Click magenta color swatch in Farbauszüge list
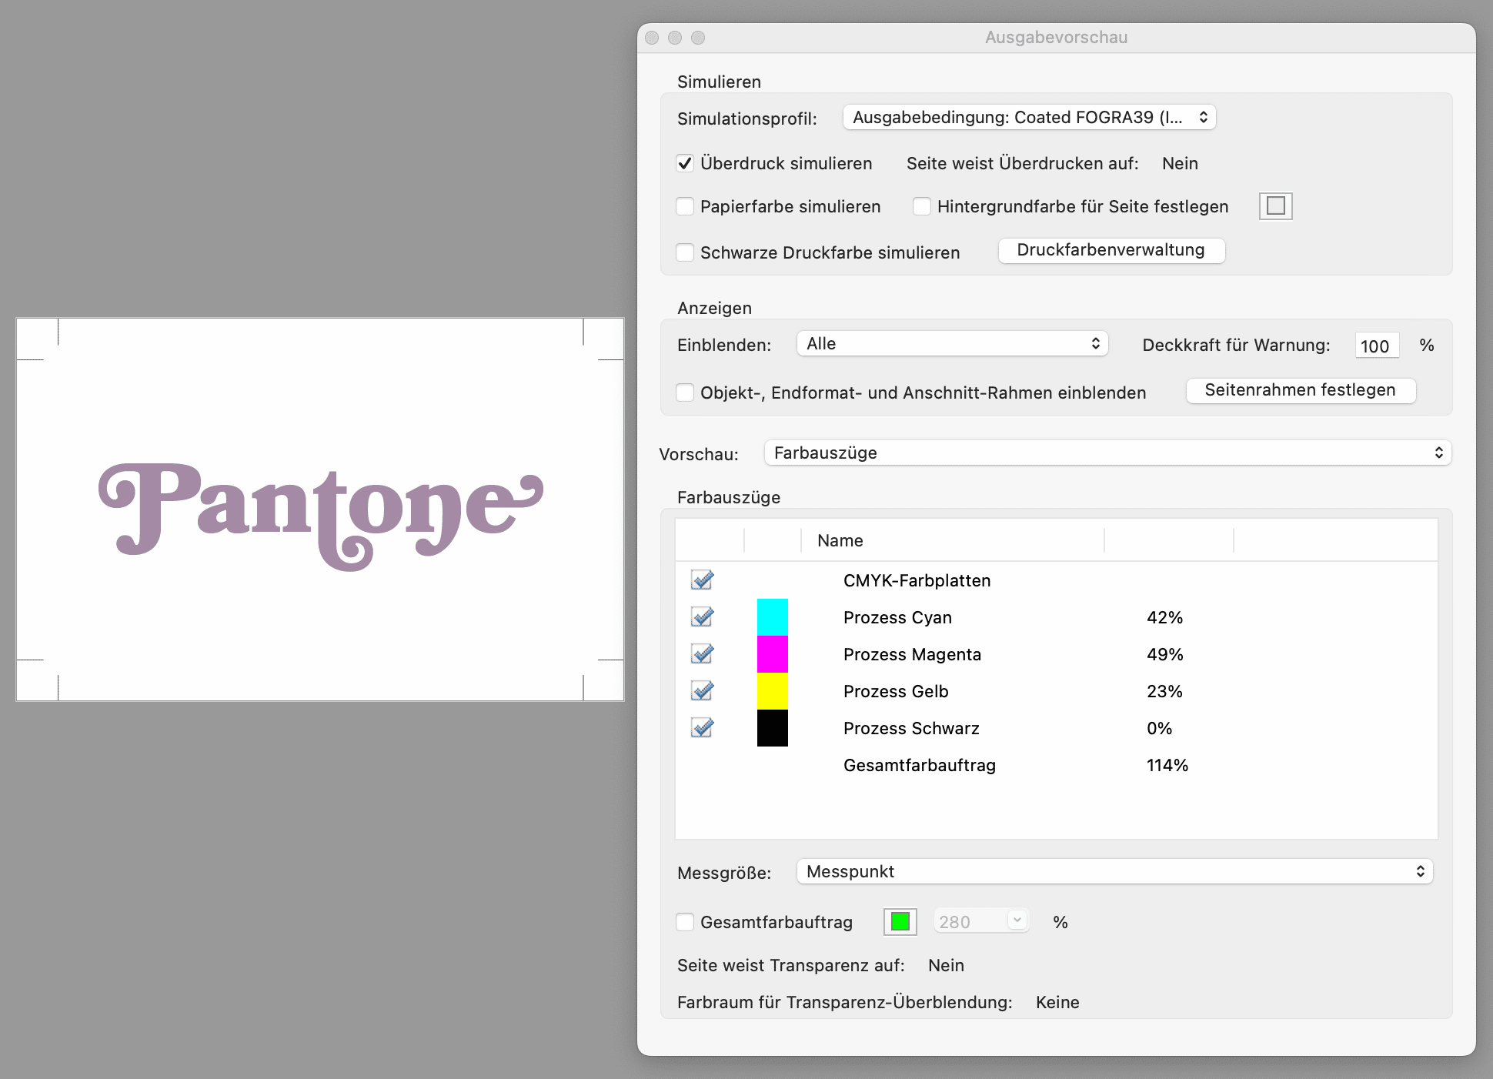 [773, 654]
